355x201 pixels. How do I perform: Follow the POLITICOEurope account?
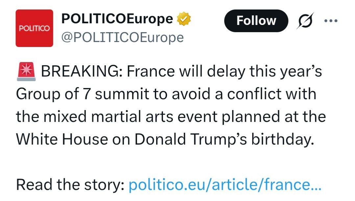tap(256, 21)
